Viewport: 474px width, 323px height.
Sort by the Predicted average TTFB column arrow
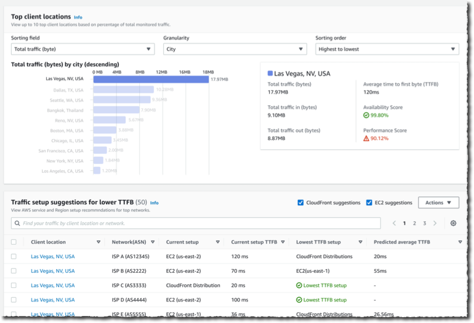[460, 242]
